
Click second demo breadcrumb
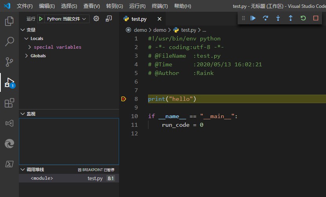pyautogui.click(x=160, y=30)
